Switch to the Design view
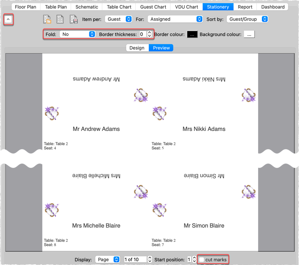 coord(137,48)
